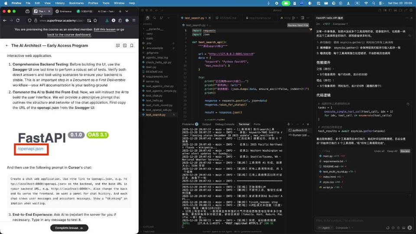This screenshot has width=416, height=234.
Task: Expand the static folder
Action: (149, 39)
